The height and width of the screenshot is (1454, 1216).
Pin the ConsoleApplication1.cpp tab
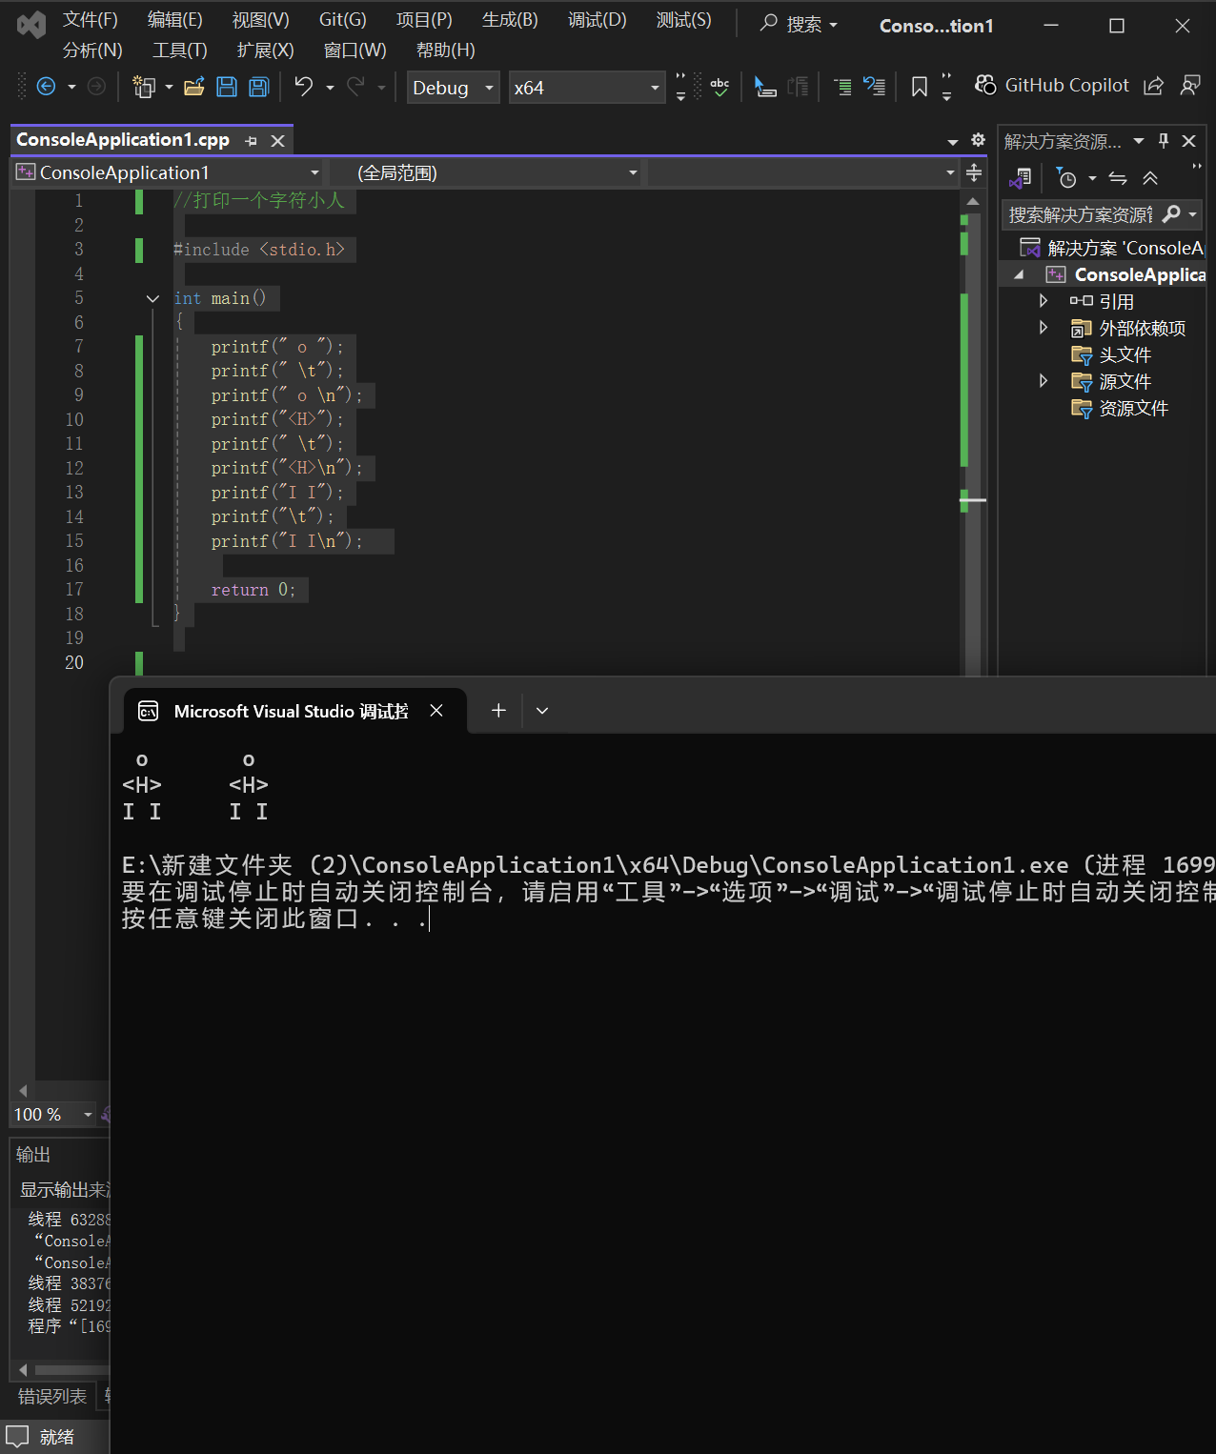click(252, 141)
